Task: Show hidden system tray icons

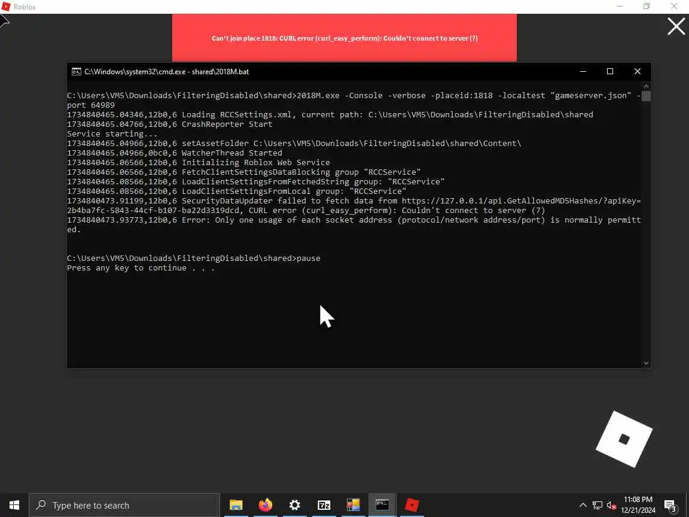Action: [x=583, y=505]
